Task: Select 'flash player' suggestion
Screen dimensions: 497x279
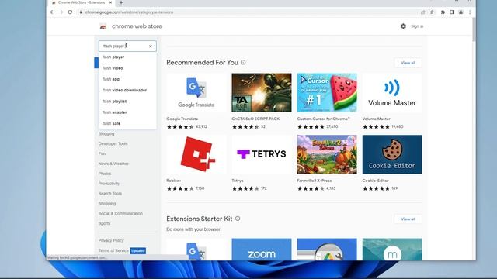Action: click(127, 57)
